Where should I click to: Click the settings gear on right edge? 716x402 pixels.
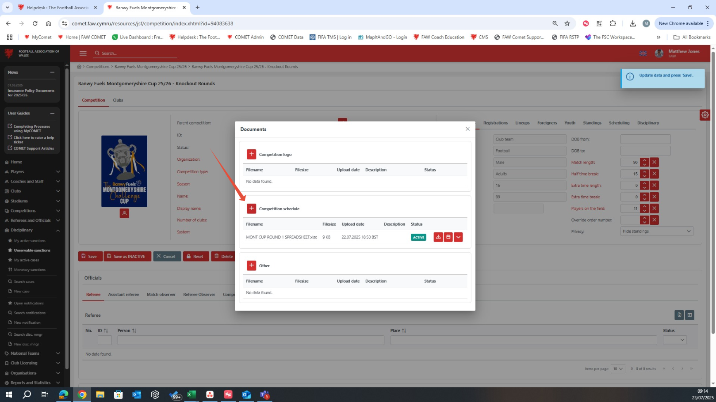[x=705, y=115]
